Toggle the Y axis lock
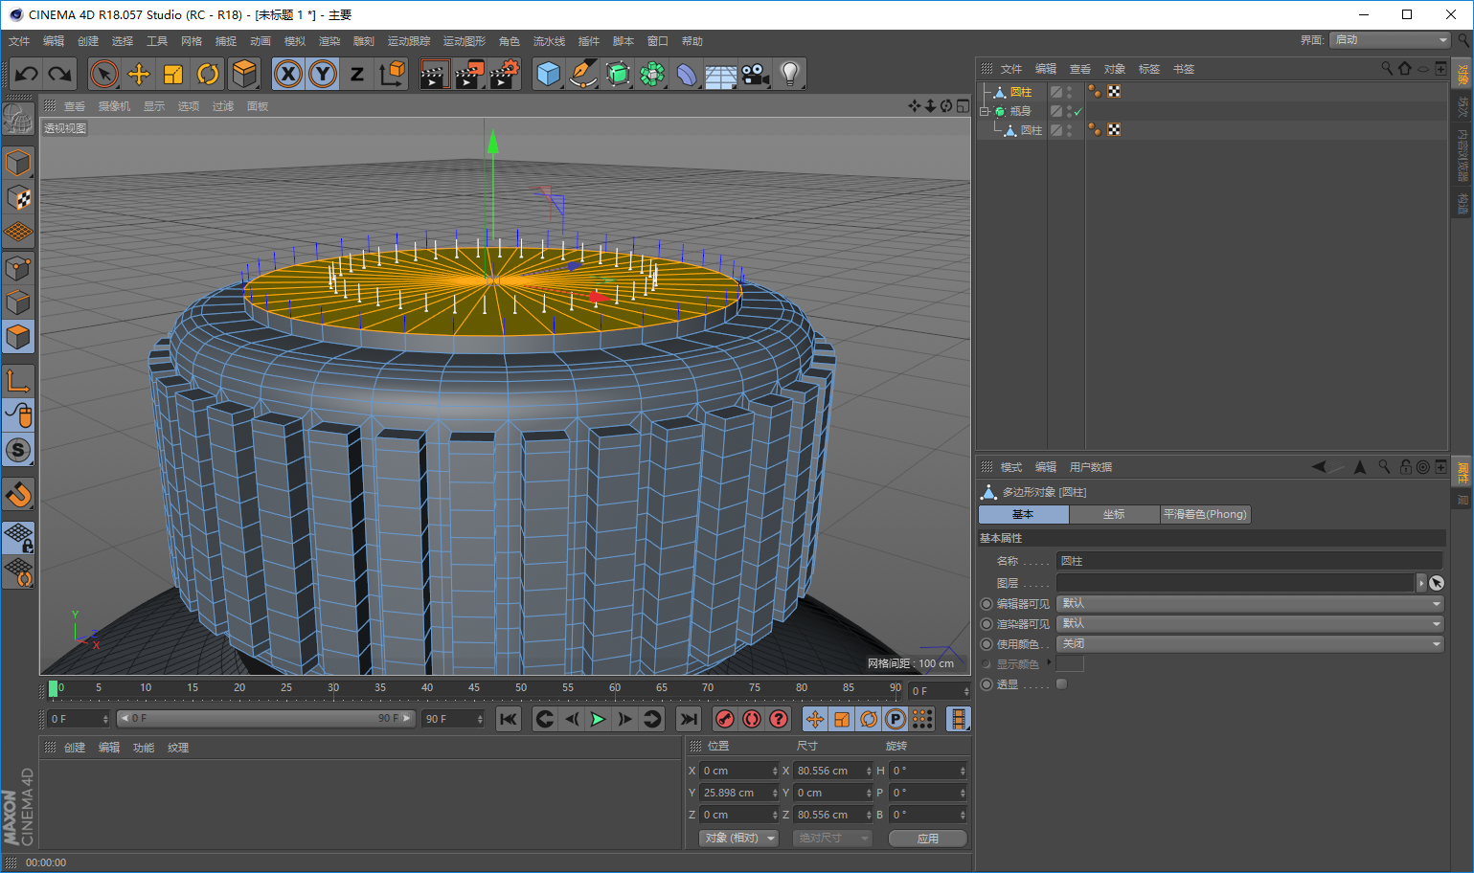 (323, 74)
